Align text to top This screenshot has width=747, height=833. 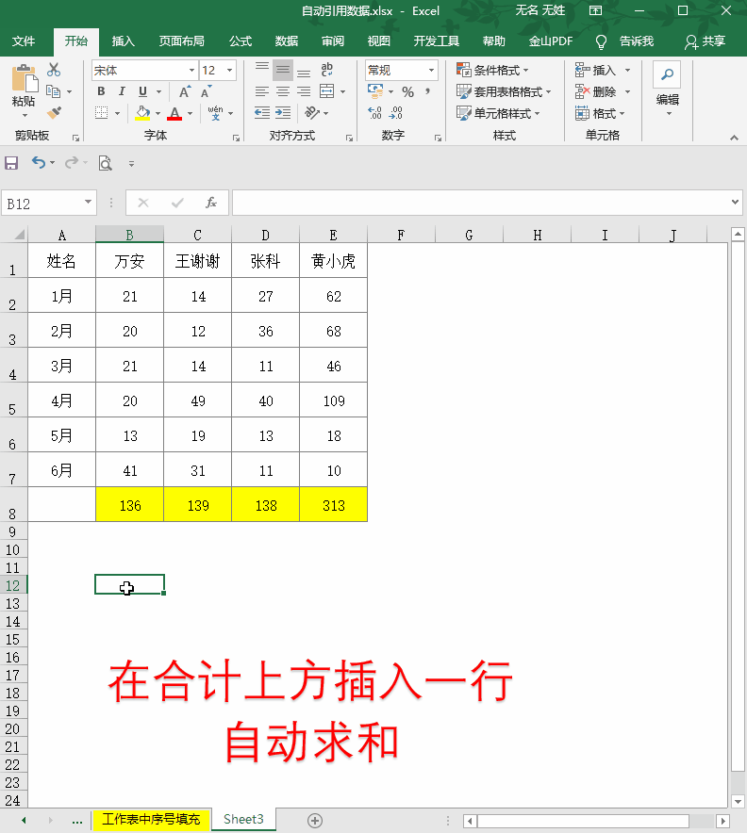coord(262,70)
